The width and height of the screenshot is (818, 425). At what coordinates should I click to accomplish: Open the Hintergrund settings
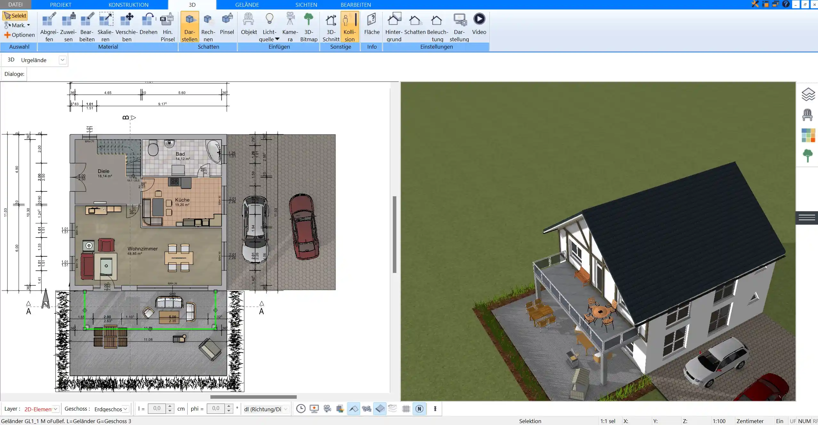pyautogui.click(x=394, y=27)
